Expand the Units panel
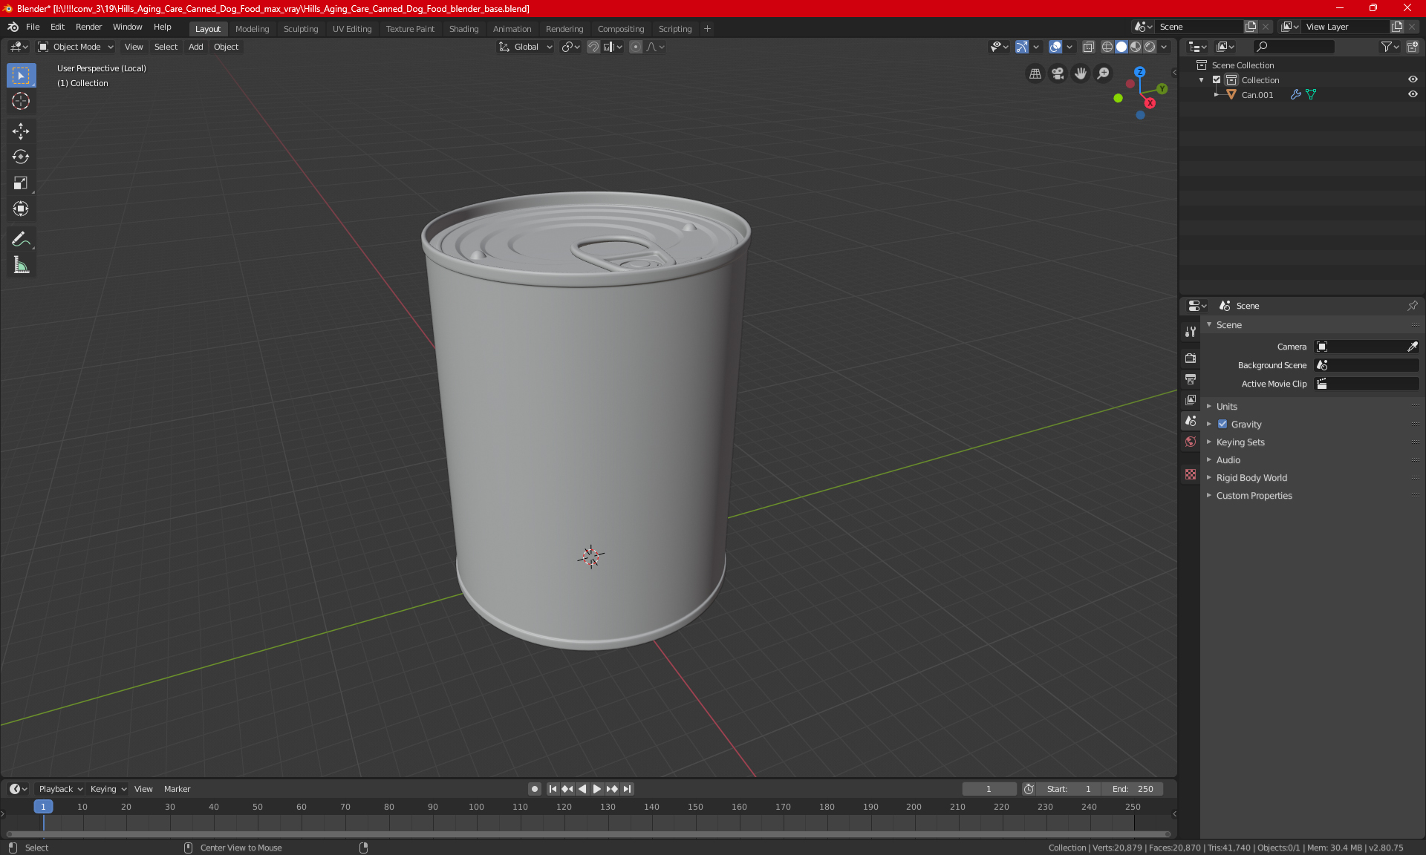 click(x=1226, y=407)
